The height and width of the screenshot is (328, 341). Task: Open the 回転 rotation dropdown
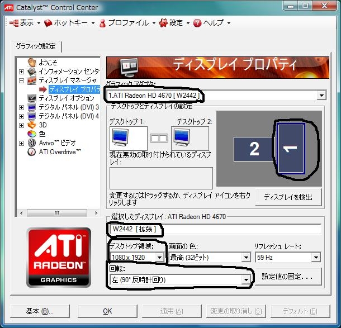pyautogui.click(x=246, y=279)
